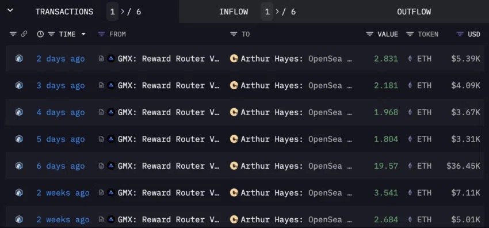Open the TIME sort dropdown arrow
489x228 pixels.
[83, 34]
